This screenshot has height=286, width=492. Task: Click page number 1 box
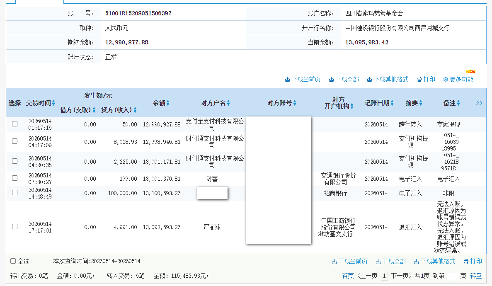coord(384,276)
